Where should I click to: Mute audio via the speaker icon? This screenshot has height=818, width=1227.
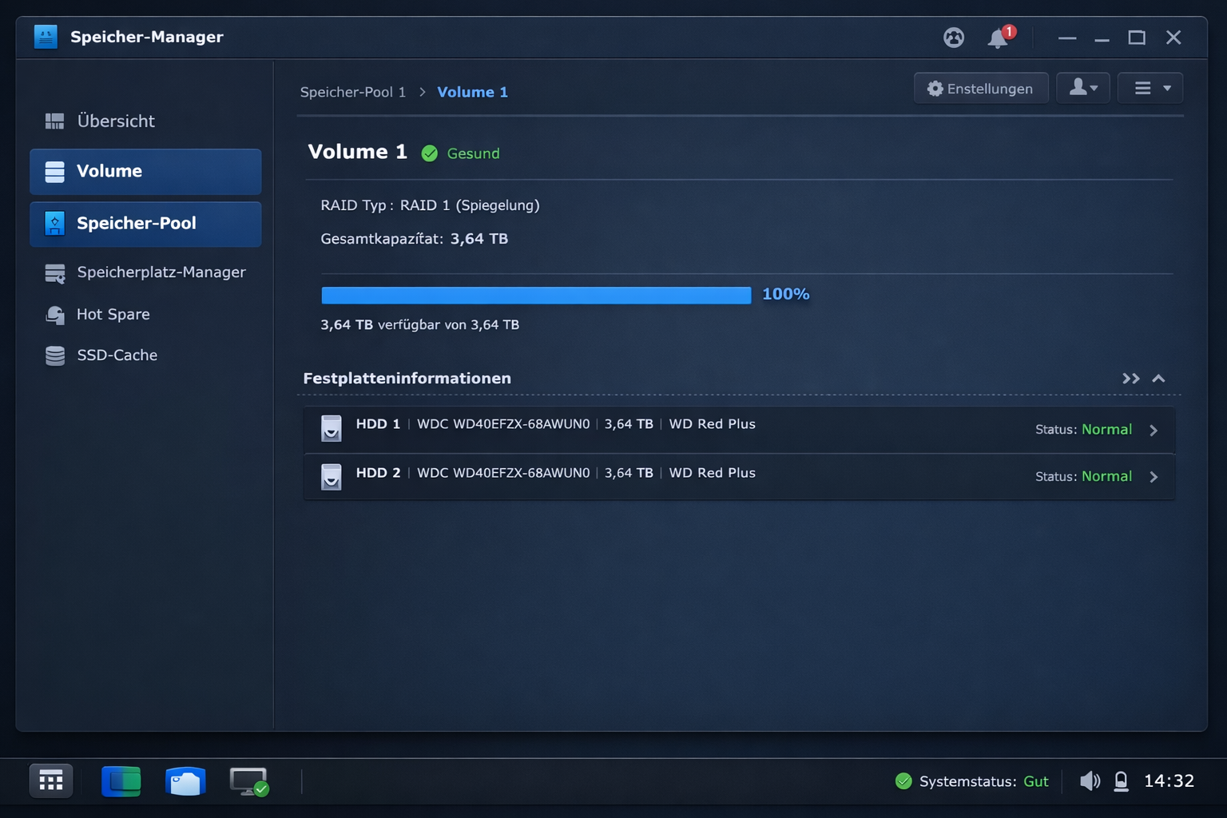coord(1090,780)
